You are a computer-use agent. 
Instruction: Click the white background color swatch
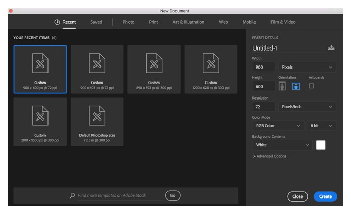321,145
